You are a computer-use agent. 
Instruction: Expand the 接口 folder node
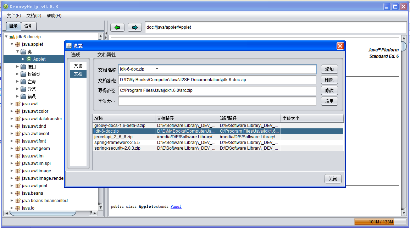17,66
